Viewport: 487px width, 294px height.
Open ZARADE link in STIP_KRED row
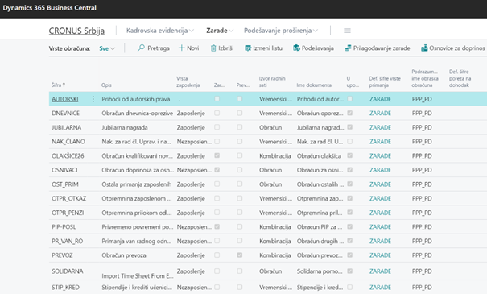380,288
